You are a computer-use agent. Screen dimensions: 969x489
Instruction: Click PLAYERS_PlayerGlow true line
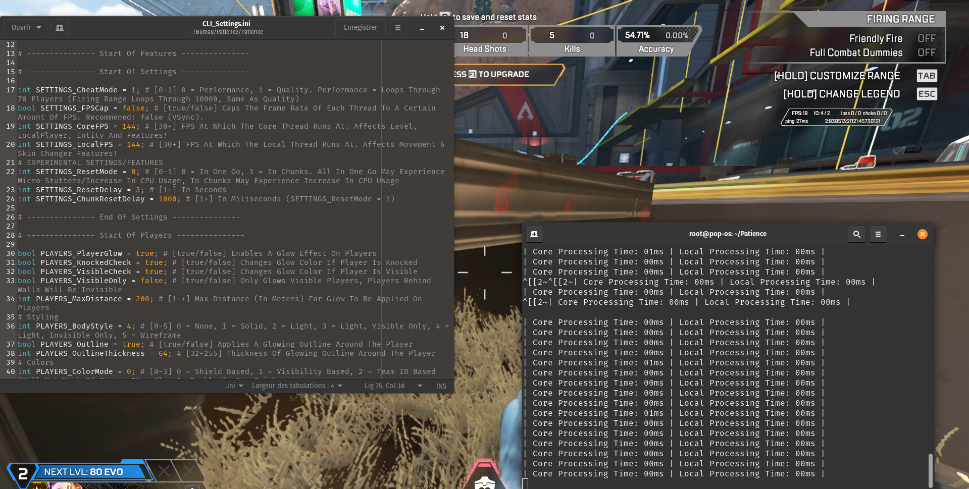[197, 253]
